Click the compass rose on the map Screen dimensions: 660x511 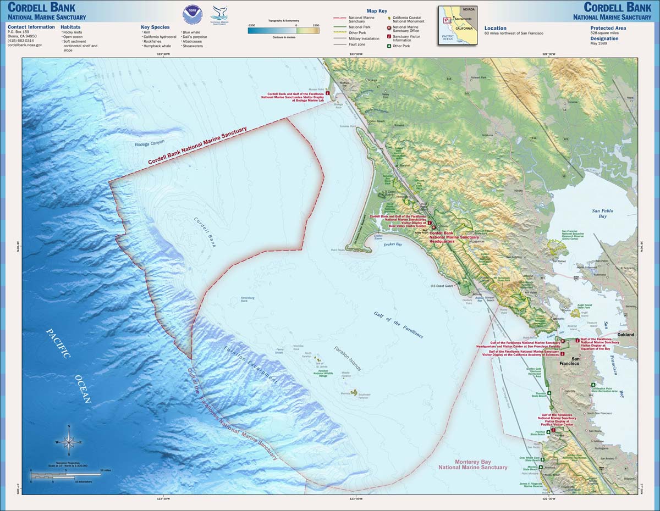click(69, 441)
